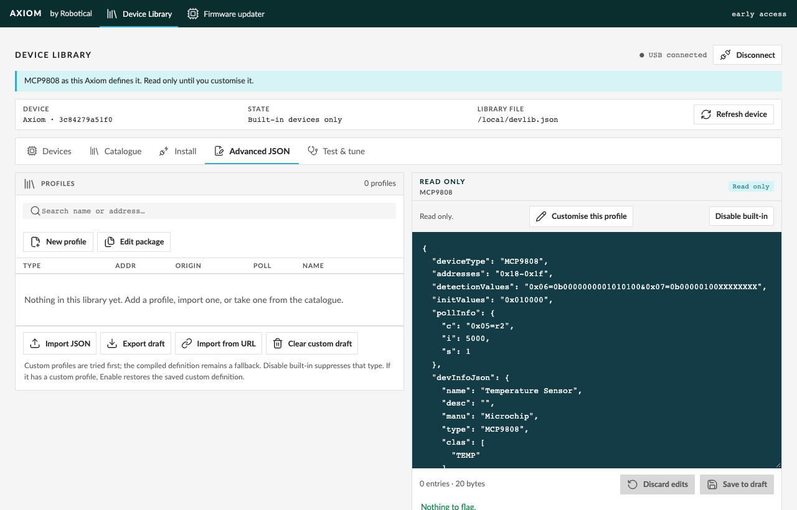Click the search magnifier icon
797x510 pixels.
(35, 211)
